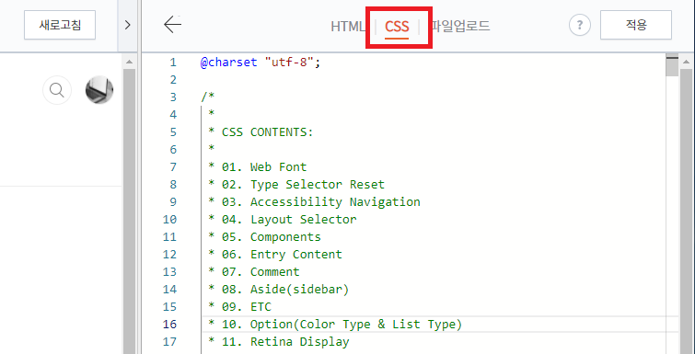The height and width of the screenshot is (354, 695).
Task: Open the 파일업로드 tab
Action: [x=461, y=26]
